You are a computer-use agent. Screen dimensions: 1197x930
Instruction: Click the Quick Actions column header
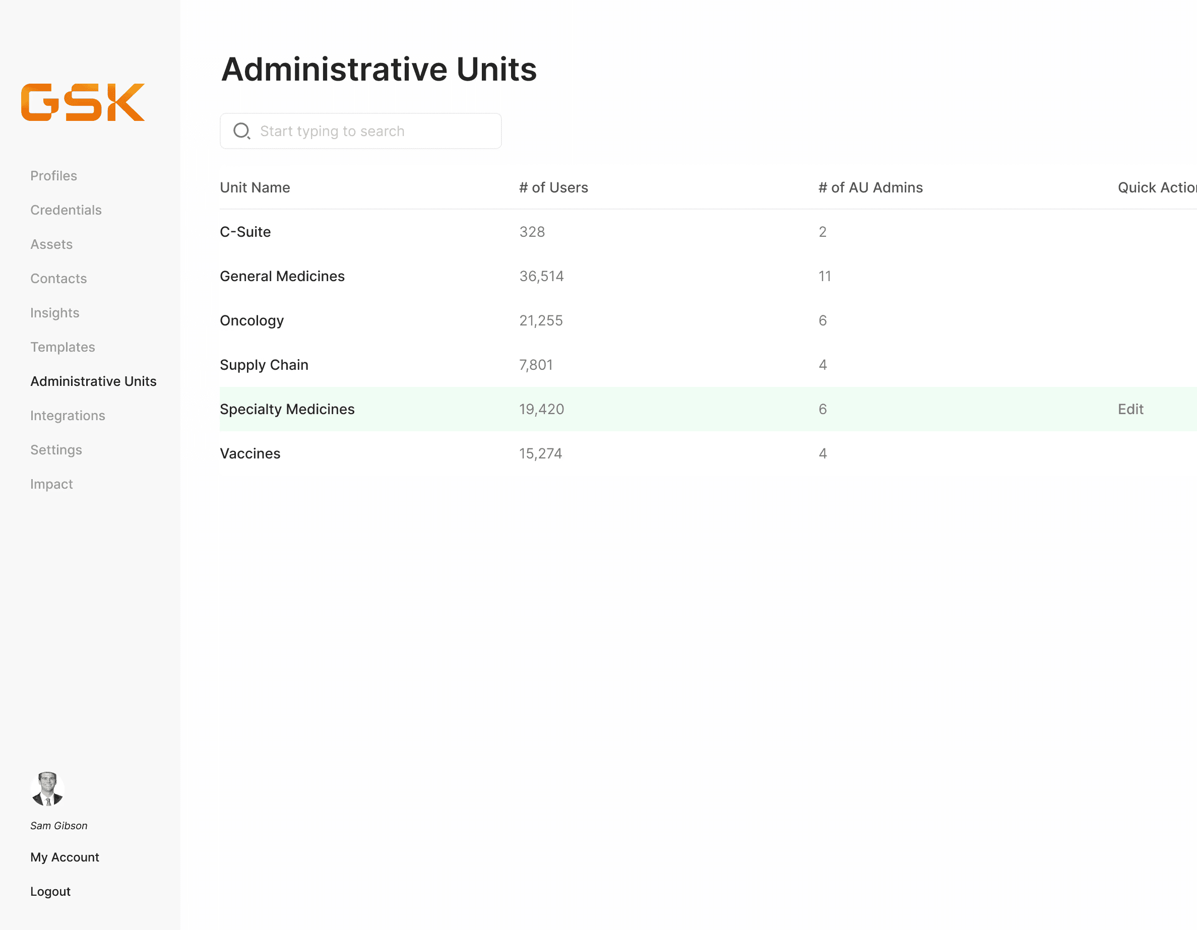point(1157,187)
